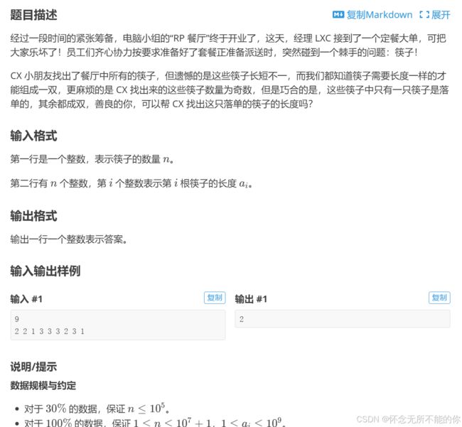Click paragraph starting CX 小朋友找出了餐厅

click(x=230, y=90)
